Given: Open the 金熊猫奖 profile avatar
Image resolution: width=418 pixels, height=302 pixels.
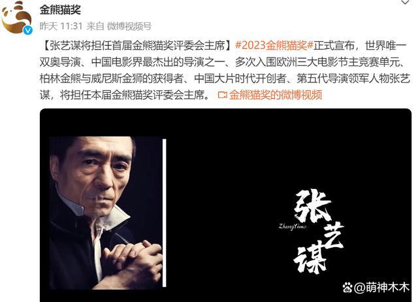Looking at the screenshot, I should [x=16, y=18].
